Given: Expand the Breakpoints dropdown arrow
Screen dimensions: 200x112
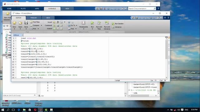Looking at the screenshot, I should [x=84, y=29].
